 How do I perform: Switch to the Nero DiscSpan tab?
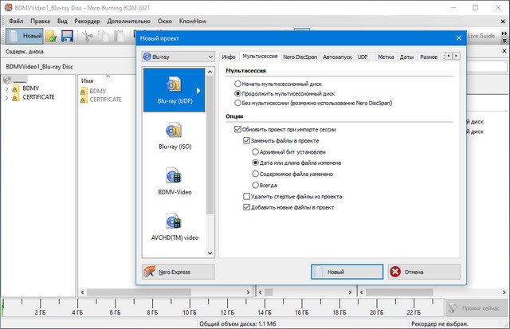pyautogui.click(x=300, y=57)
